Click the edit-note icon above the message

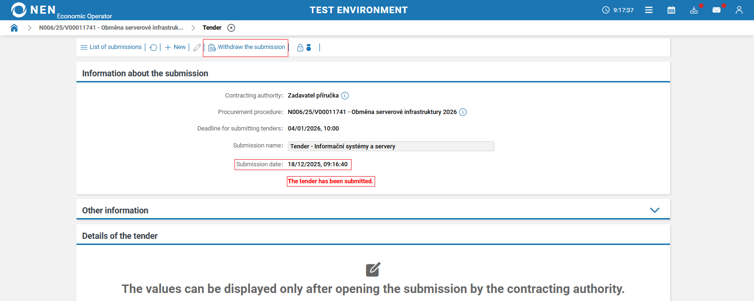pos(373,269)
